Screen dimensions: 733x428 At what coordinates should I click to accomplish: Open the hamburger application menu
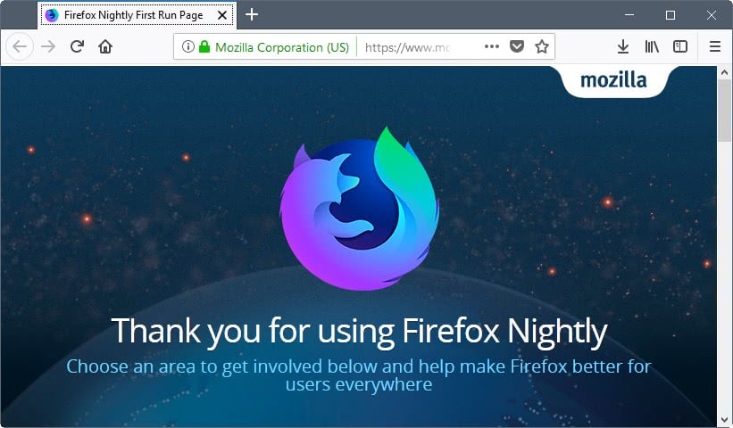(714, 46)
